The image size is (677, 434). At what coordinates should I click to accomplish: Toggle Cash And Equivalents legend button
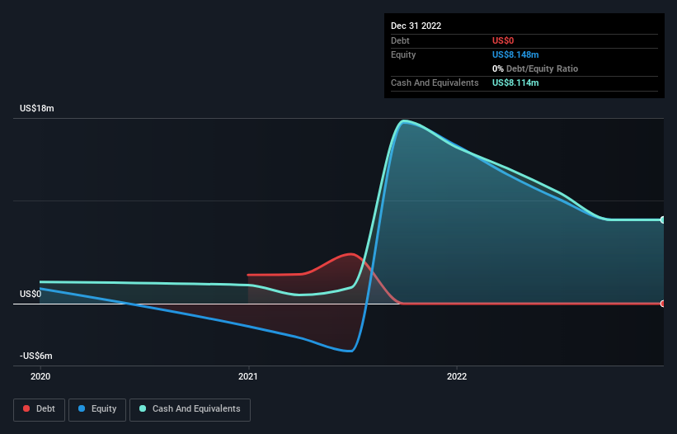190,409
